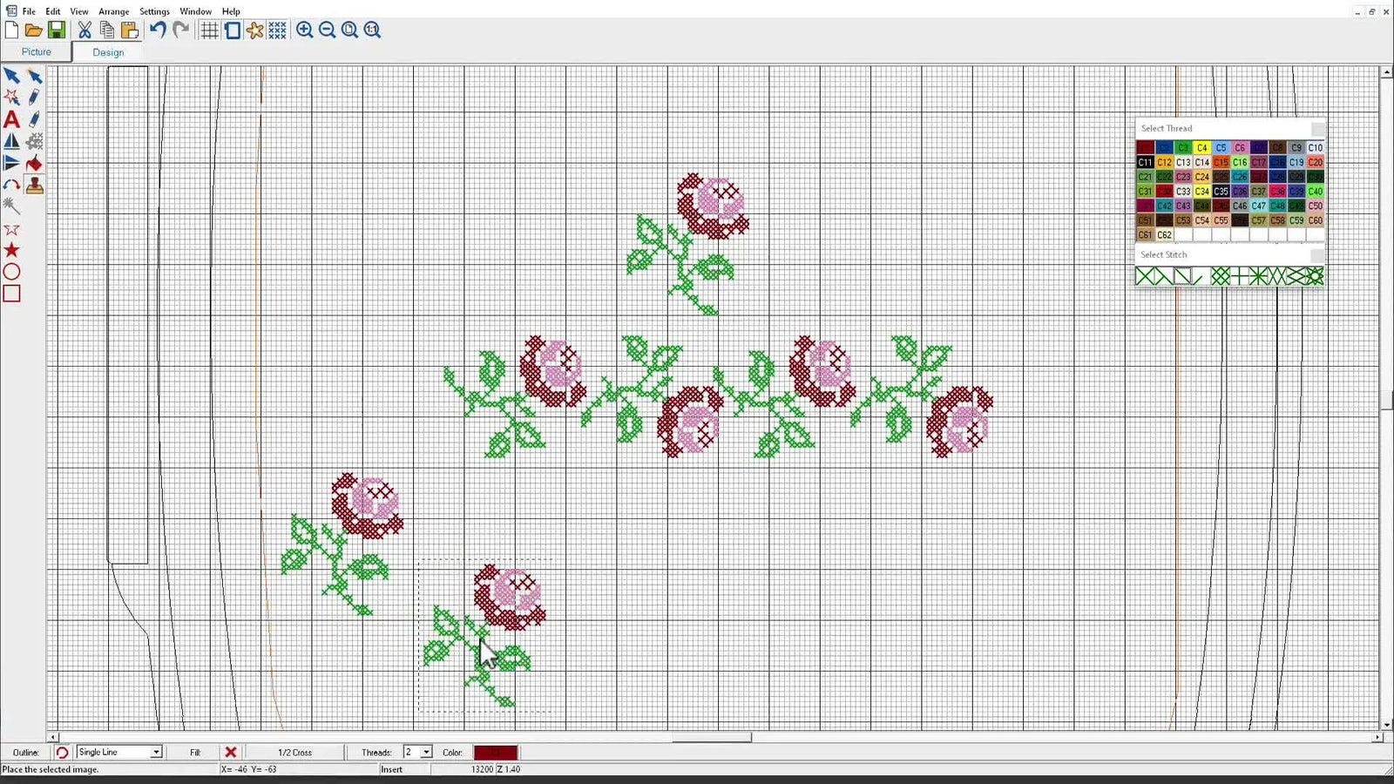Select the arrow selection tool

point(12,77)
